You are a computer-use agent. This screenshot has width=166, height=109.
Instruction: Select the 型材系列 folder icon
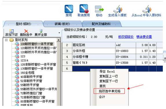(x=12, y=40)
